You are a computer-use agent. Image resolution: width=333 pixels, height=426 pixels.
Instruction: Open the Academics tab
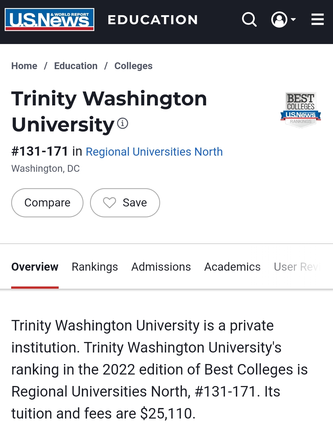coord(232,267)
